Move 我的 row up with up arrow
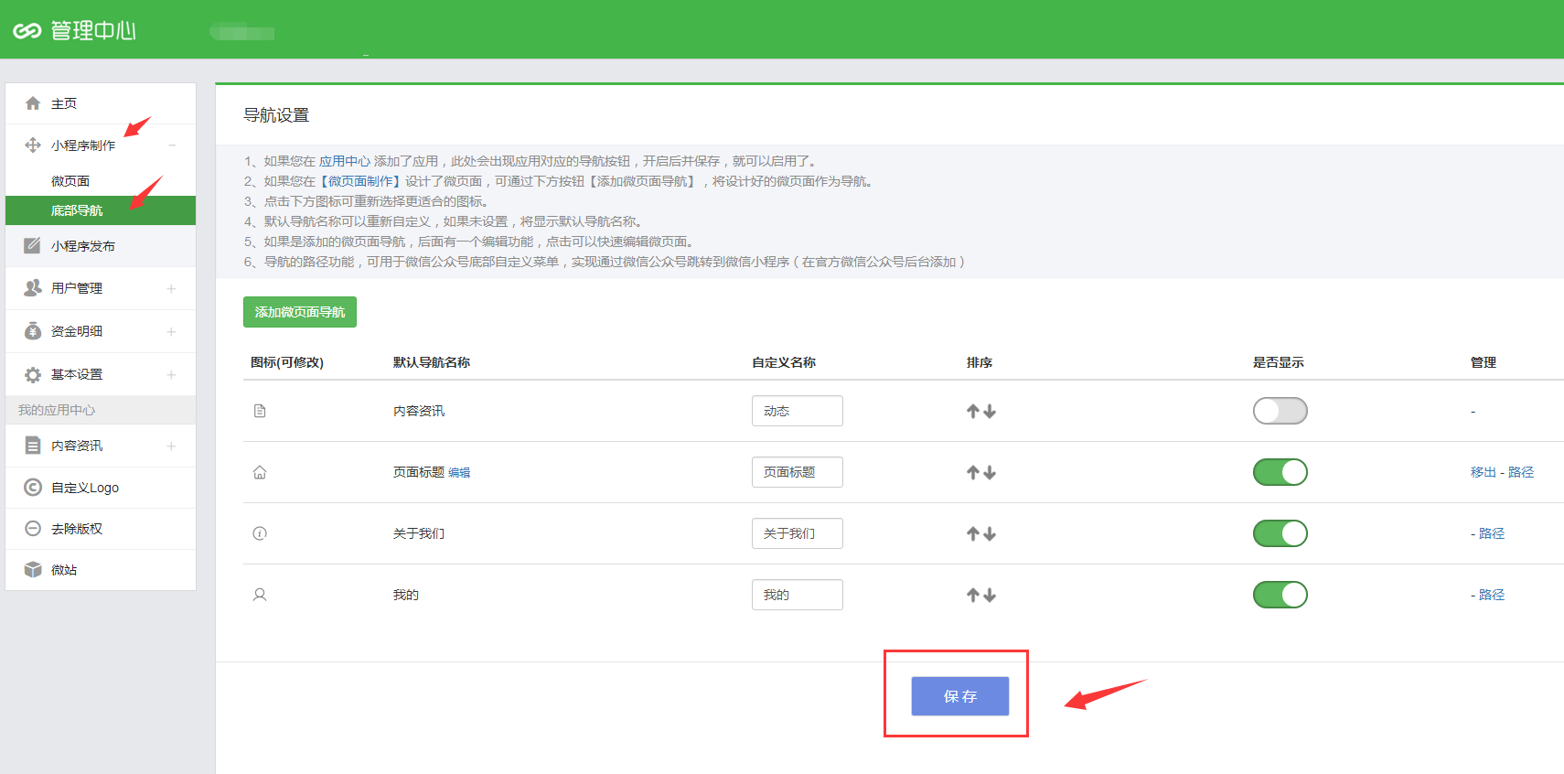 pos(973,596)
